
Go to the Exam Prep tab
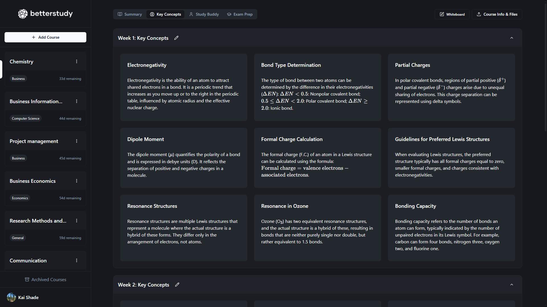[240, 14]
